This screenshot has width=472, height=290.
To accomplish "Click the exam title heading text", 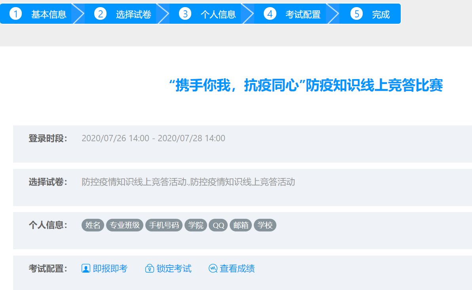I will pos(305,85).
